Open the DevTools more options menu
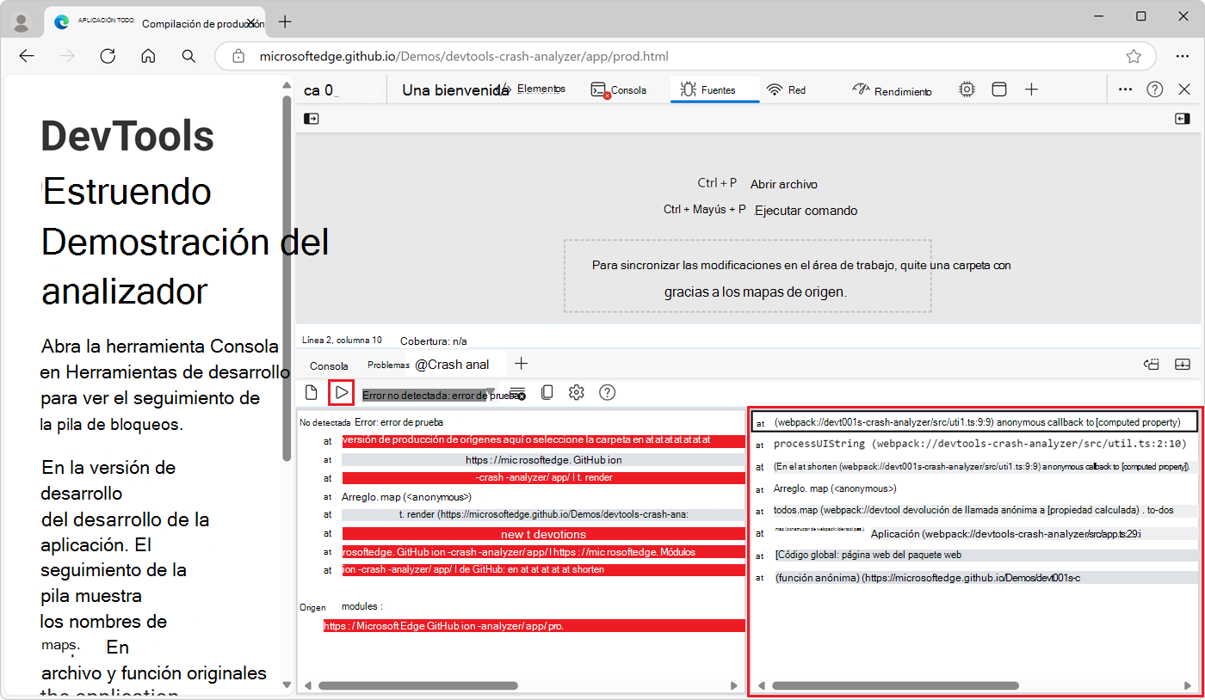Viewport: 1205px width, 700px height. (x=1125, y=89)
